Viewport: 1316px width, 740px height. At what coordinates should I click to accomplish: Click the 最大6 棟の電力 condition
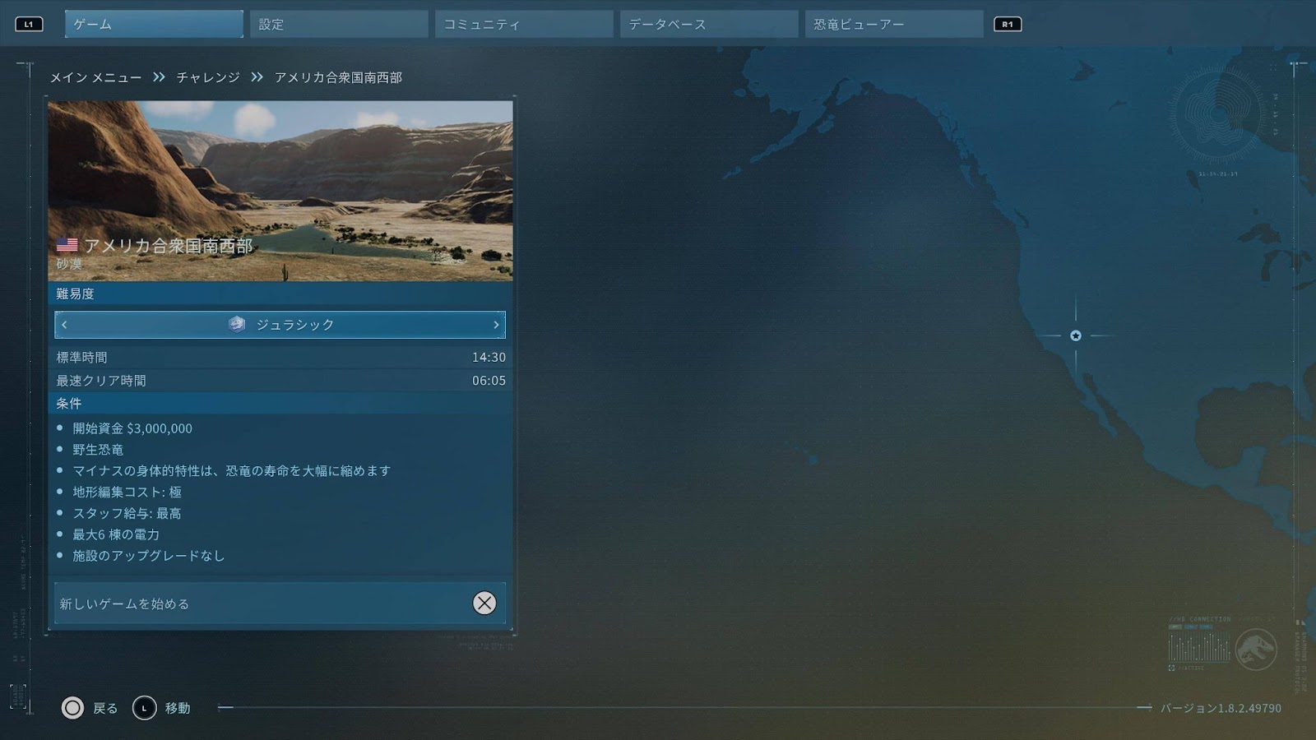click(x=116, y=535)
